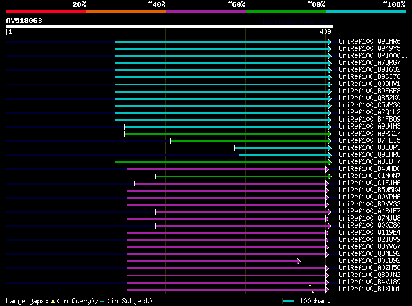Screen dimensions: 412x306
Task: Open UniRef100_B7FLI5 label
Action: click(370, 141)
